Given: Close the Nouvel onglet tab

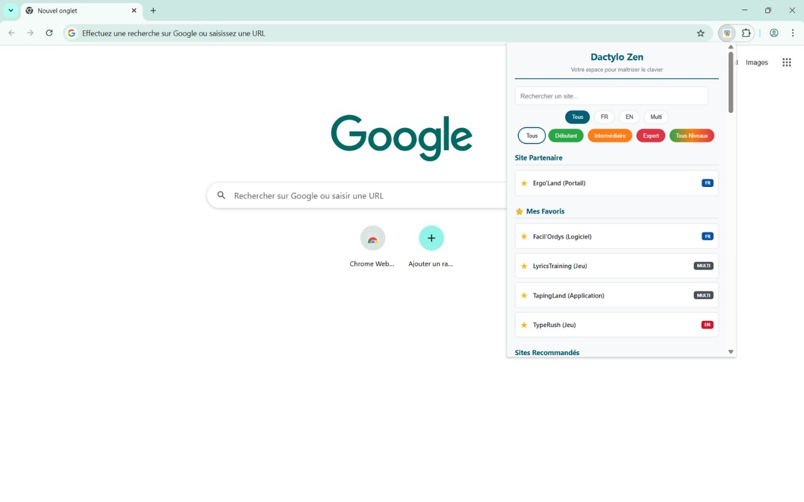Looking at the screenshot, I should (x=134, y=11).
